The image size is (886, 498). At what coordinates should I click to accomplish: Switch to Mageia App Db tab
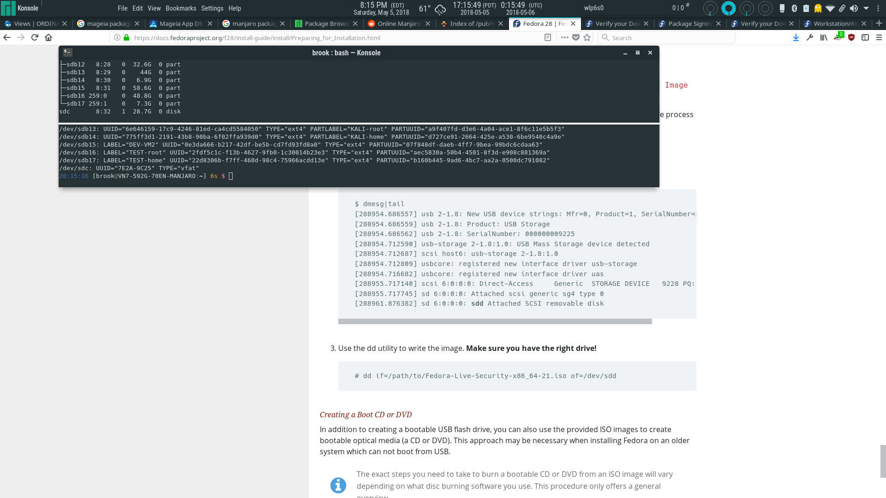click(x=181, y=23)
